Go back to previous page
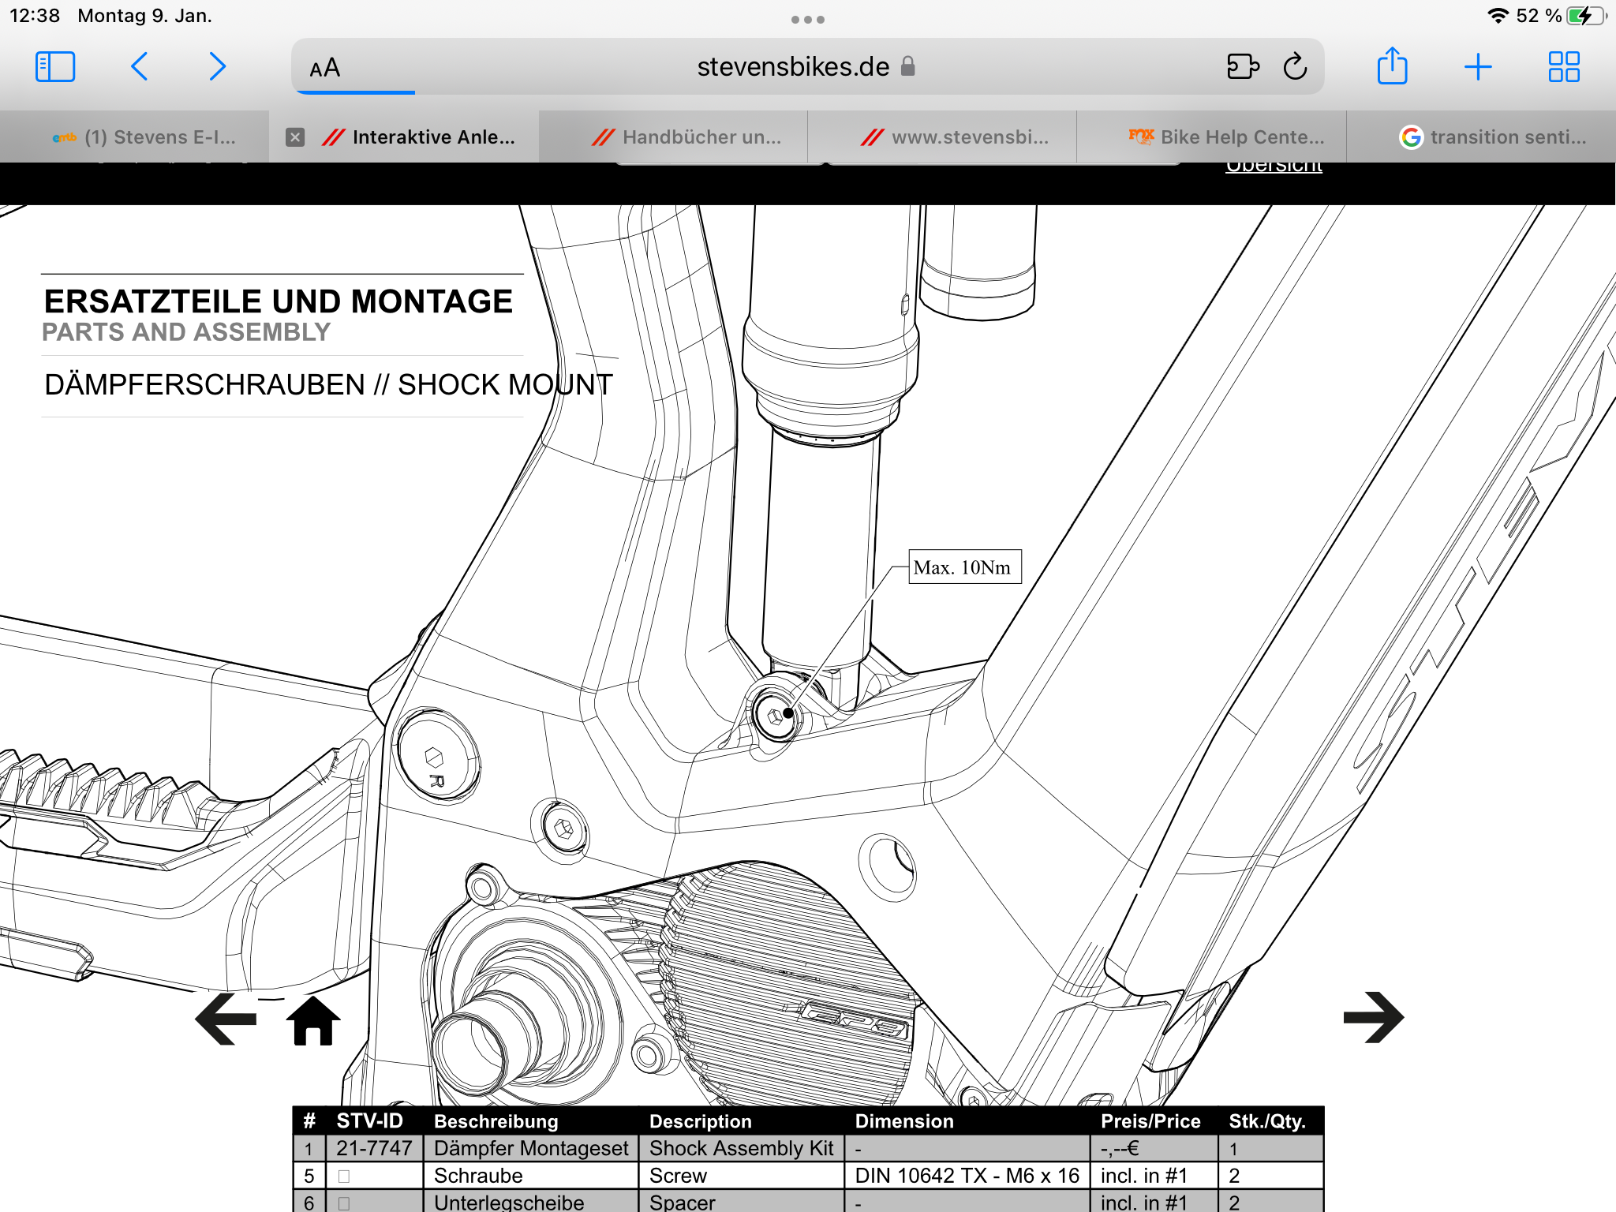This screenshot has height=1212, width=1616. (x=140, y=67)
